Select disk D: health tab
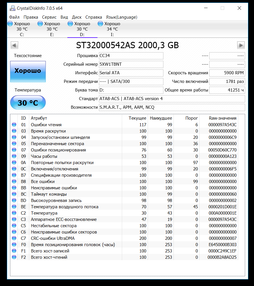The width and height of the screenshot is (254, 286). pyautogui.click(x=82, y=29)
